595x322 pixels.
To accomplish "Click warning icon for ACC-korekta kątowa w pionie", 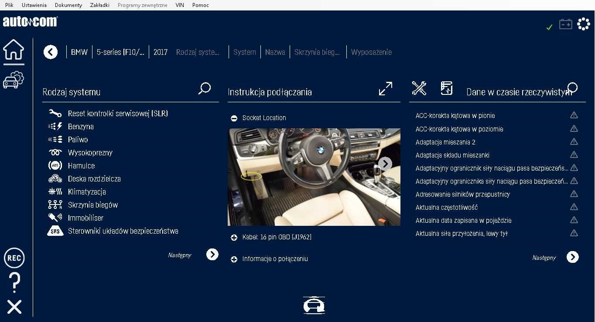I will pyautogui.click(x=574, y=115).
